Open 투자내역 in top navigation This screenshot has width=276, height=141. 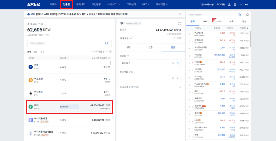coord(81,4)
